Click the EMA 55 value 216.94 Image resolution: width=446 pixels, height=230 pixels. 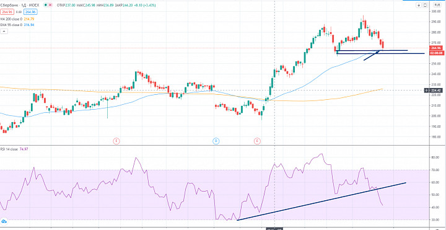[x=29, y=25]
